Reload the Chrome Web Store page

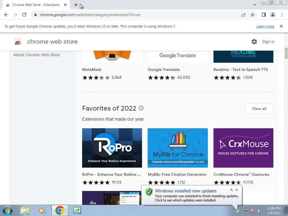(x=24, y=15)
